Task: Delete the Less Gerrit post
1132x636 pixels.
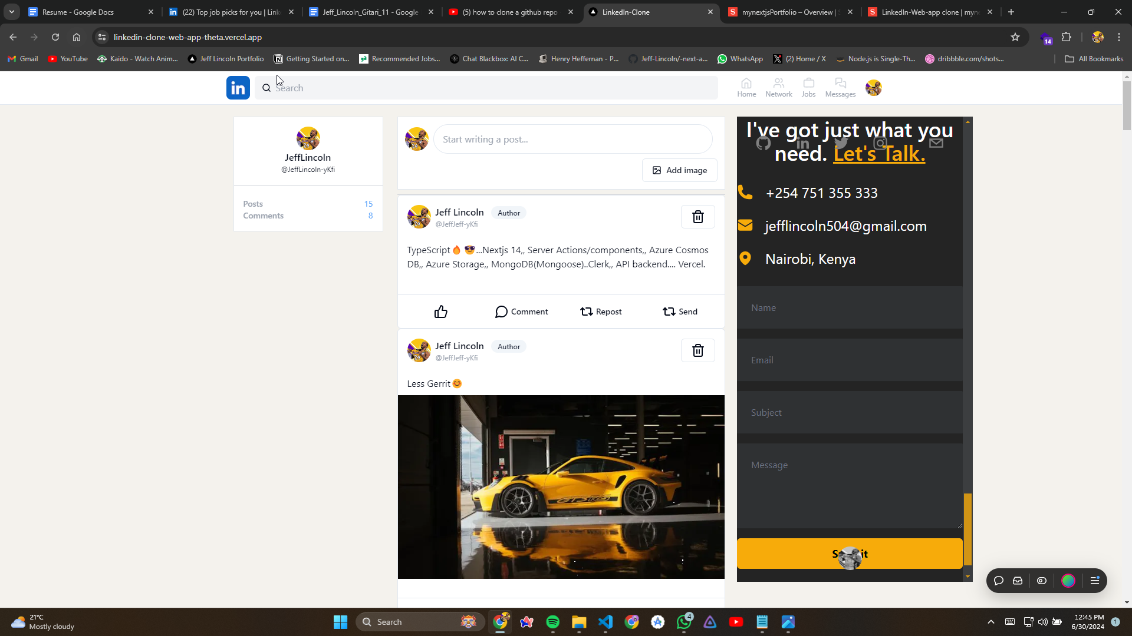Action: pyautogui.click(x=697, y=350)
